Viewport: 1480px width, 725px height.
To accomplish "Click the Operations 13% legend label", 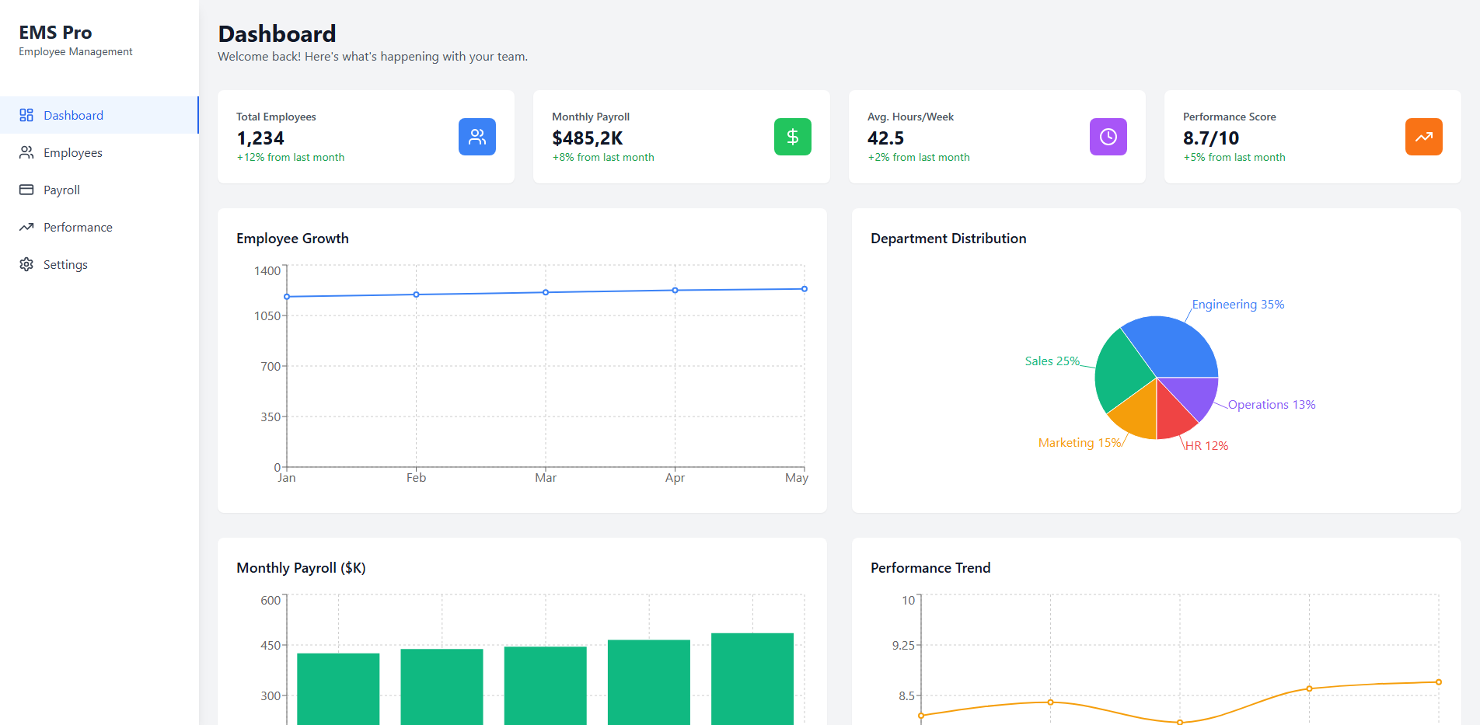I will (x=1271, y=404).
